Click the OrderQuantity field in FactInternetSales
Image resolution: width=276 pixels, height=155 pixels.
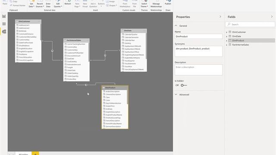[x=73, y=76]
